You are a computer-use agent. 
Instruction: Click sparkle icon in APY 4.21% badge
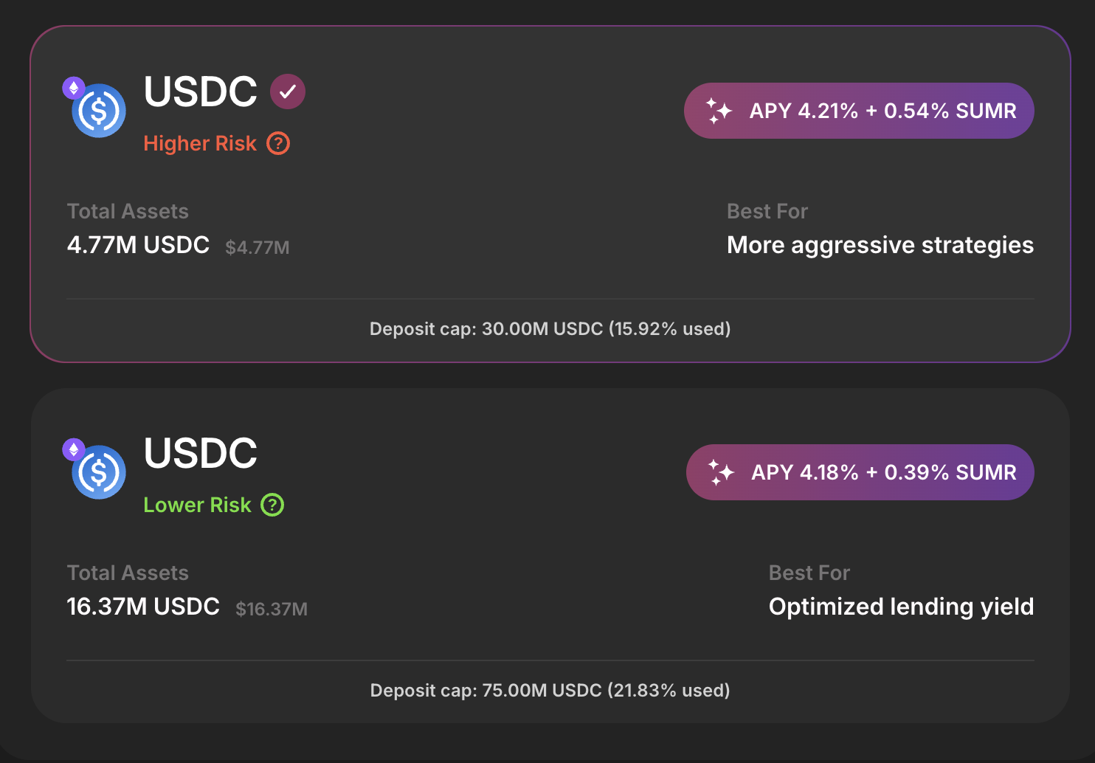point(718,111)
